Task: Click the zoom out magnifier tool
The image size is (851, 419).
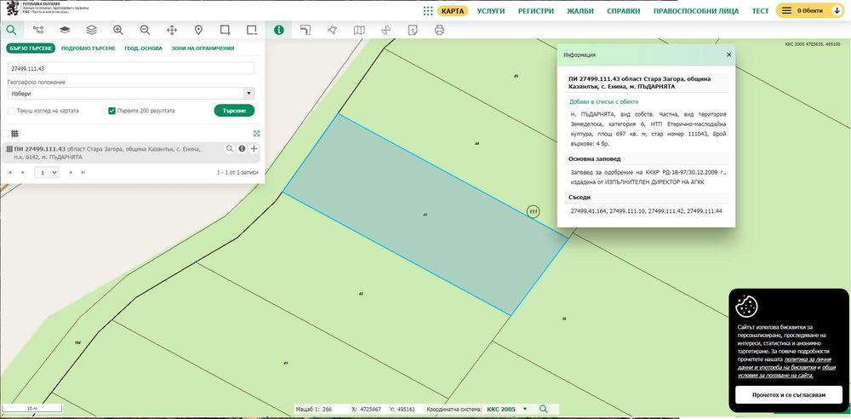Action: coord(145,30)
